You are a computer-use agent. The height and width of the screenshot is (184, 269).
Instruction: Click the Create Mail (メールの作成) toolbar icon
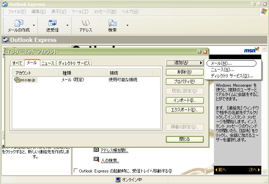tap(19, 23)
